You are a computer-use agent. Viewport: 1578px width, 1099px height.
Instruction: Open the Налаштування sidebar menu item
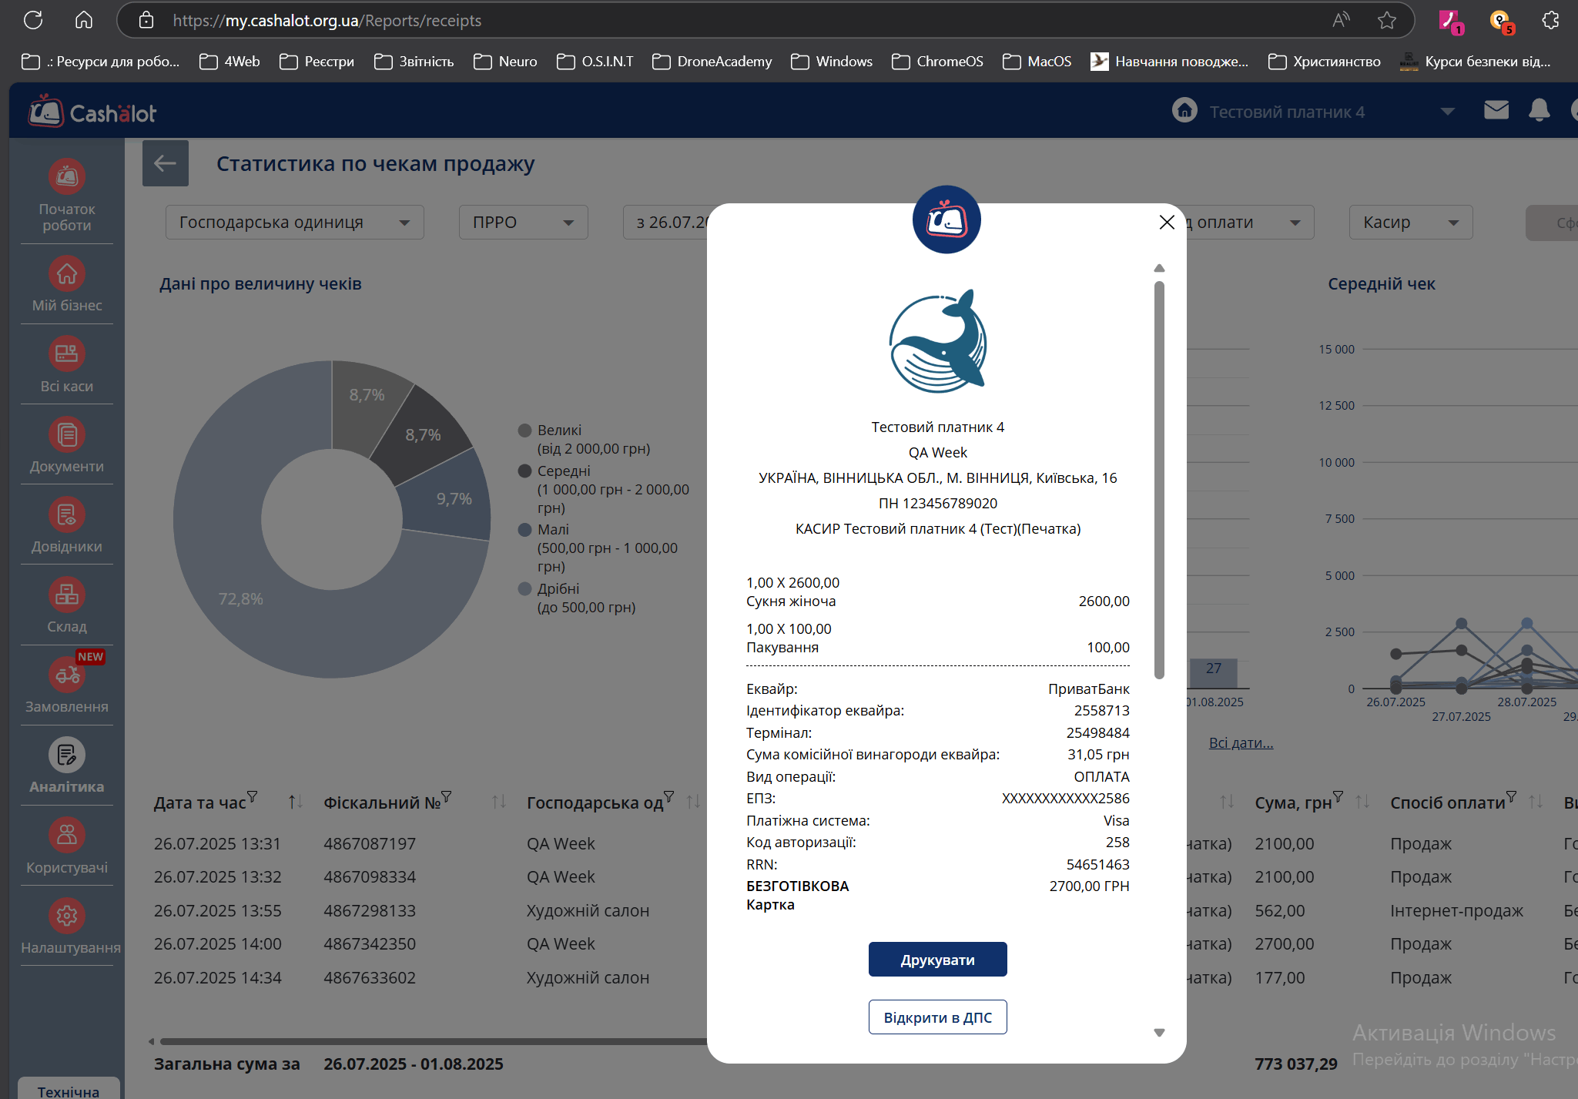pyautogui.click(x=67, y=916)
